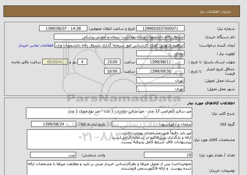Click the buyer notes text area نحوه‌پرداخت
247x175 pixels.
pyautogui.click(x=109, y=168)
